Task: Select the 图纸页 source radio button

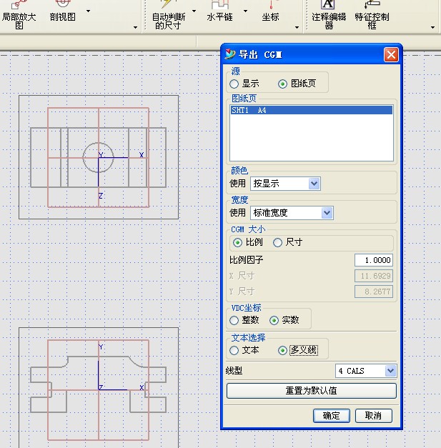Action: coord(282,84)
